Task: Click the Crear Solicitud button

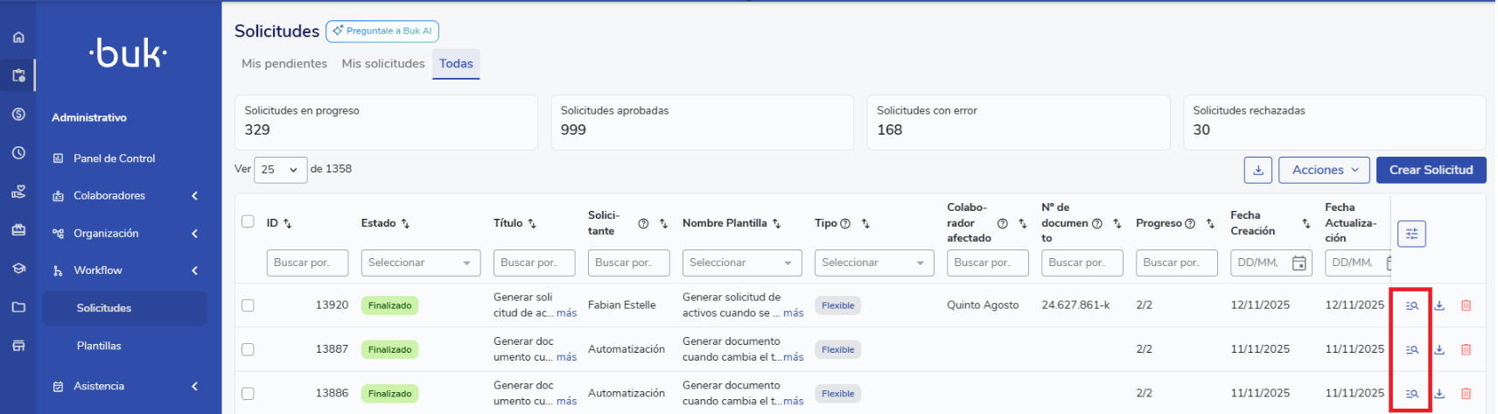Action: pyautogui.click(x=1431, y=170)
